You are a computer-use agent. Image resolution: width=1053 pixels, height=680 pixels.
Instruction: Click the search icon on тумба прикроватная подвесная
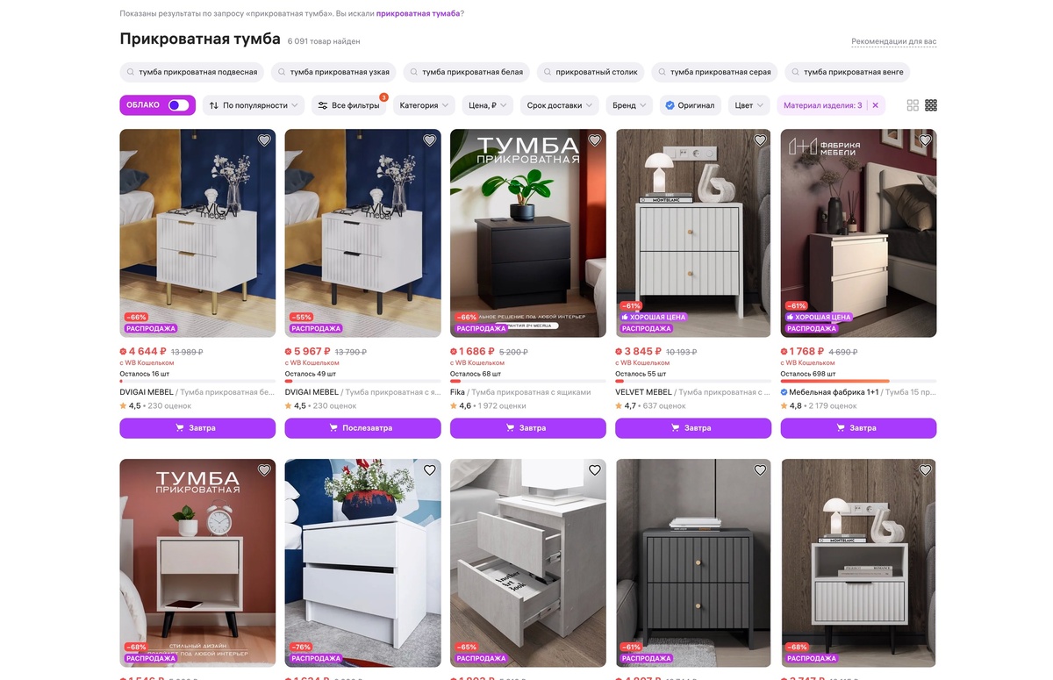tap(131, 72)
